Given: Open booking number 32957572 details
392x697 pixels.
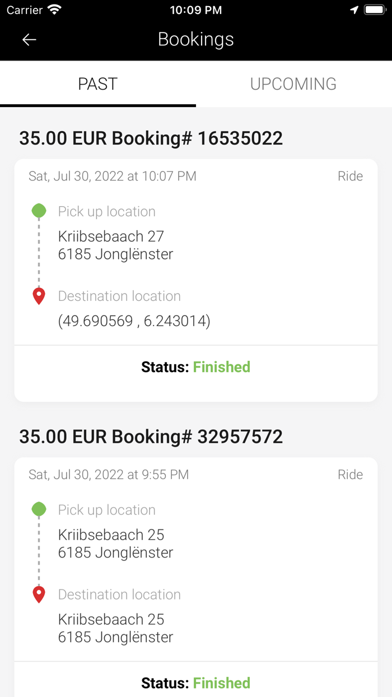Looking at the screenshot, I should coord(151,436).
